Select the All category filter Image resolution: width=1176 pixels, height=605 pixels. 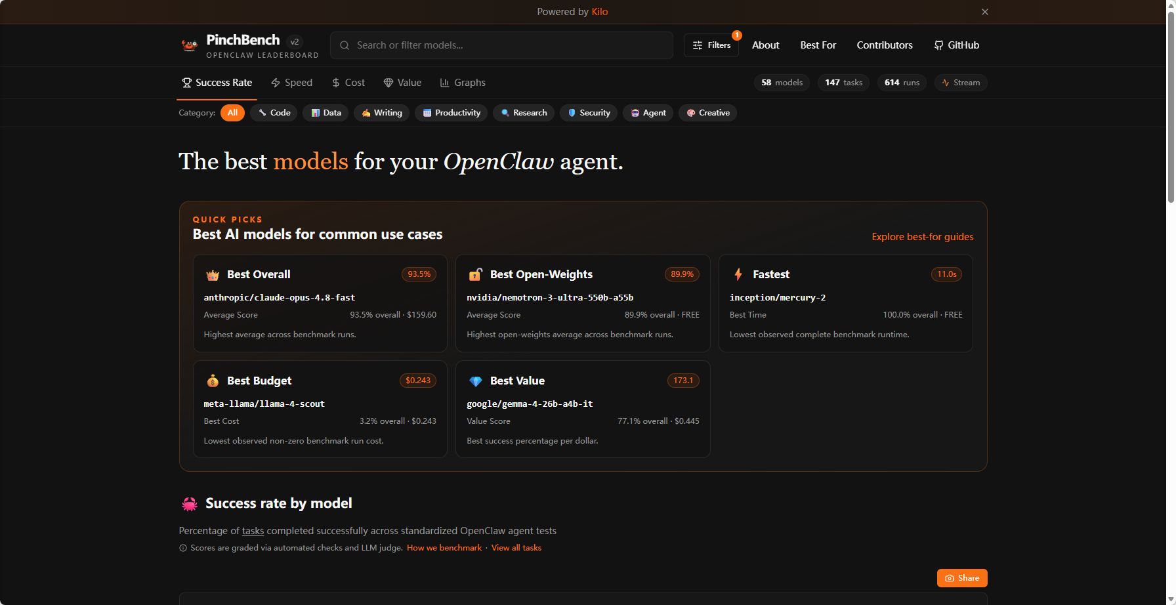pyautogui.click(x=232, y=113)
